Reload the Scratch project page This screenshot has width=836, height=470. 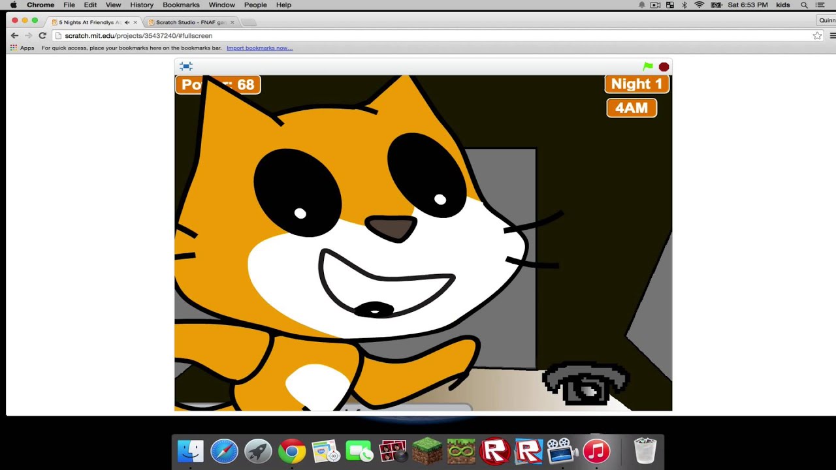coord(42,36)
